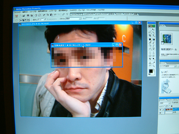Screen dimensions: 179x134
Task: Open the イメージ menu
Action: coord(33,12)
